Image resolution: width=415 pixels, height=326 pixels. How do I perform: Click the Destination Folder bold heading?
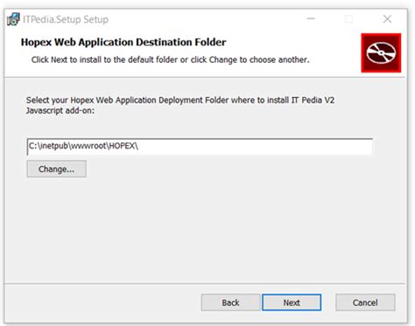[x=123, y=42]
